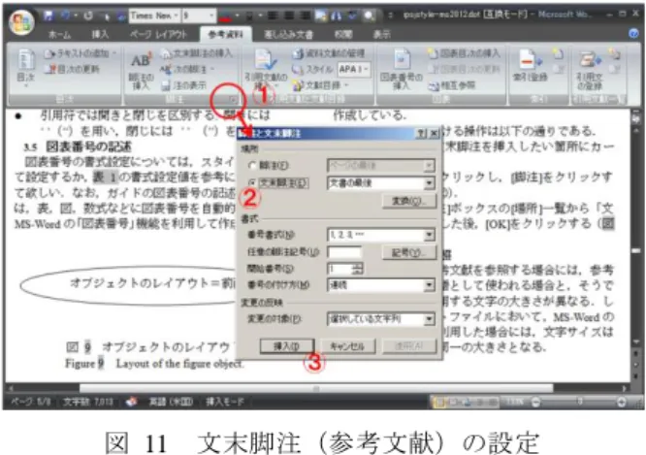
Task: Click the キャンセル button
Action: click(x=347, y=346)
